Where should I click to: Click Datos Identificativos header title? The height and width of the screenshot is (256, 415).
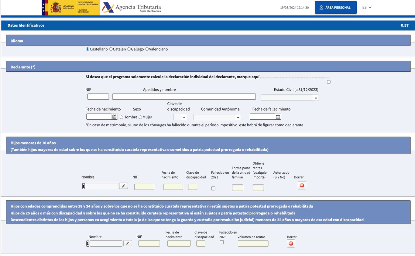coord(26,26)
